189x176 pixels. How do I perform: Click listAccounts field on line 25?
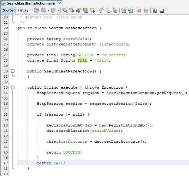point(113,44)
